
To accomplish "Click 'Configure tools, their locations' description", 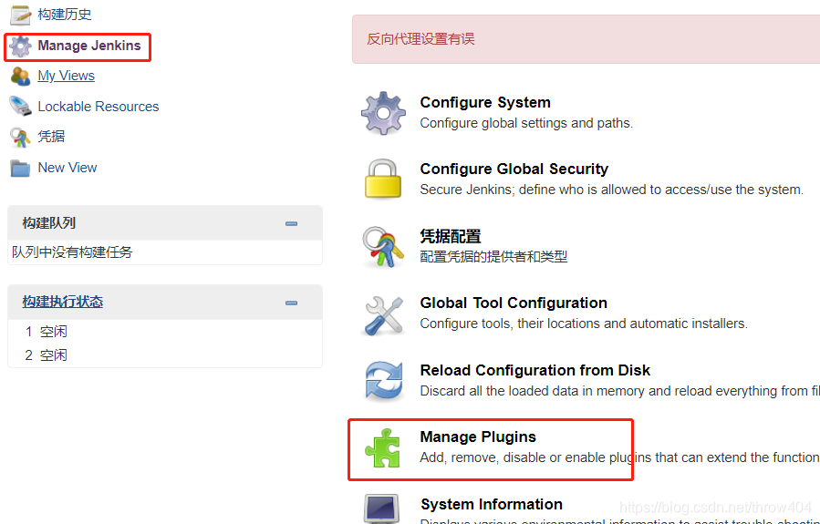I will [x=584, y=324].
